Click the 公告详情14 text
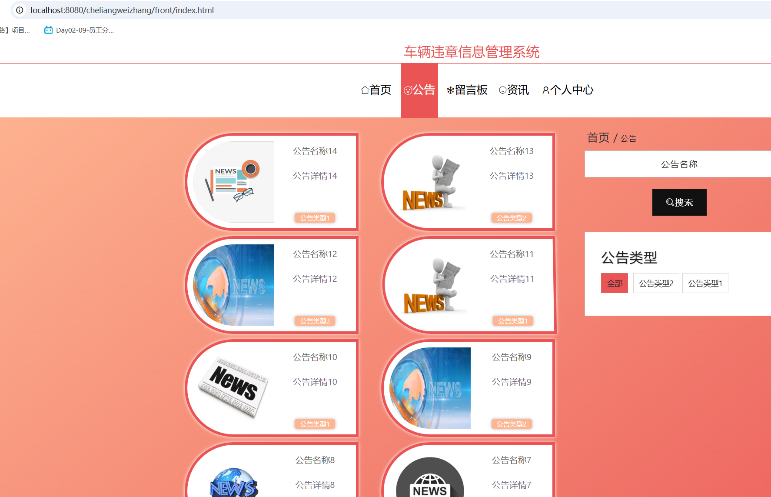 (x=315, y=176)
